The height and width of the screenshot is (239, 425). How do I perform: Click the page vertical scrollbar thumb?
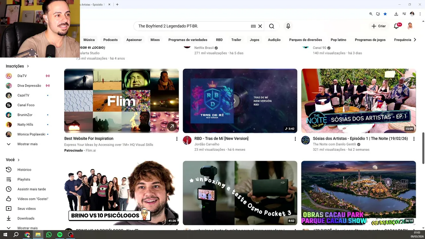click(x=423, y=148)
